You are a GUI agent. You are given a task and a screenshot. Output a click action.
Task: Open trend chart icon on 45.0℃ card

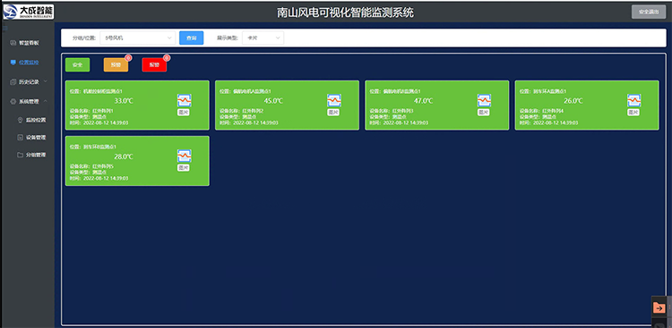click(334, 100)
